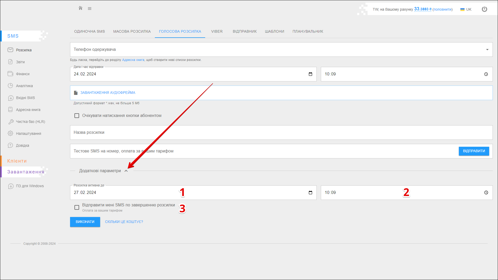Click the power logout icon
The height and width of the screenshot is (280, 498).
pos(484,9)
